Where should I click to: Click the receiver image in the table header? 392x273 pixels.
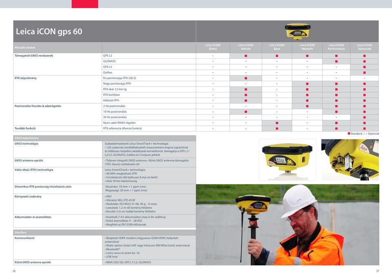tap(298, 31)
